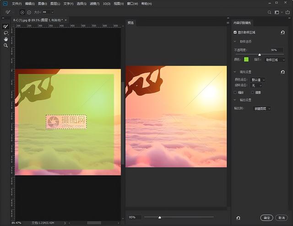Switch to the 预览 tab
Viewport: 293px width, 226px height.
pyautogui.click(x=131, y=22)
